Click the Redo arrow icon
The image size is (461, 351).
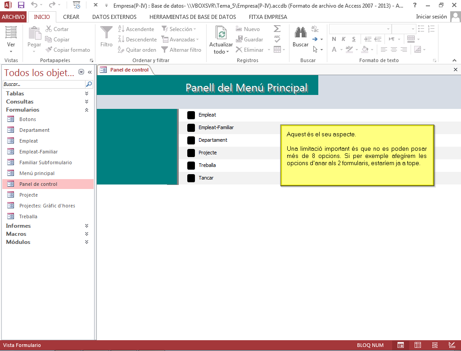pos(52,5)
